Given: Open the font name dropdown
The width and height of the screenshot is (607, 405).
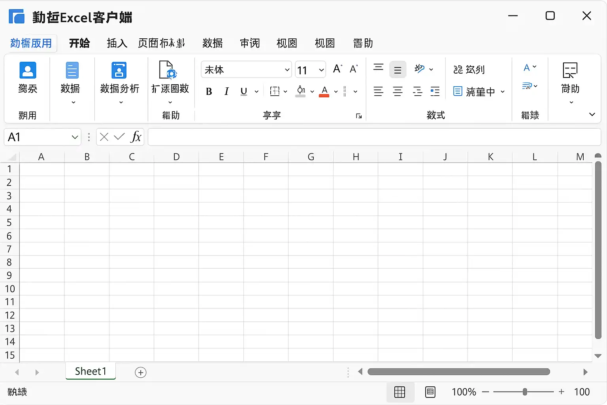Looking at the screenshot, I should (287, 70).
